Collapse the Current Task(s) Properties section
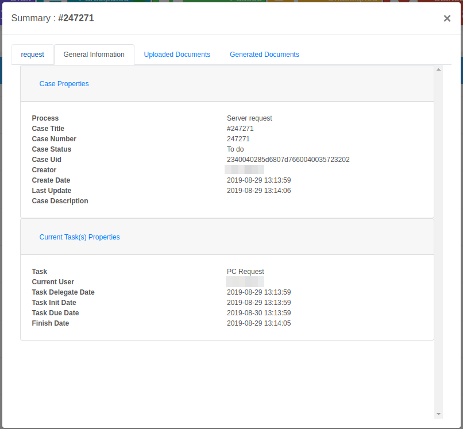This screenshot has height=429, width=463. [79, 237]
